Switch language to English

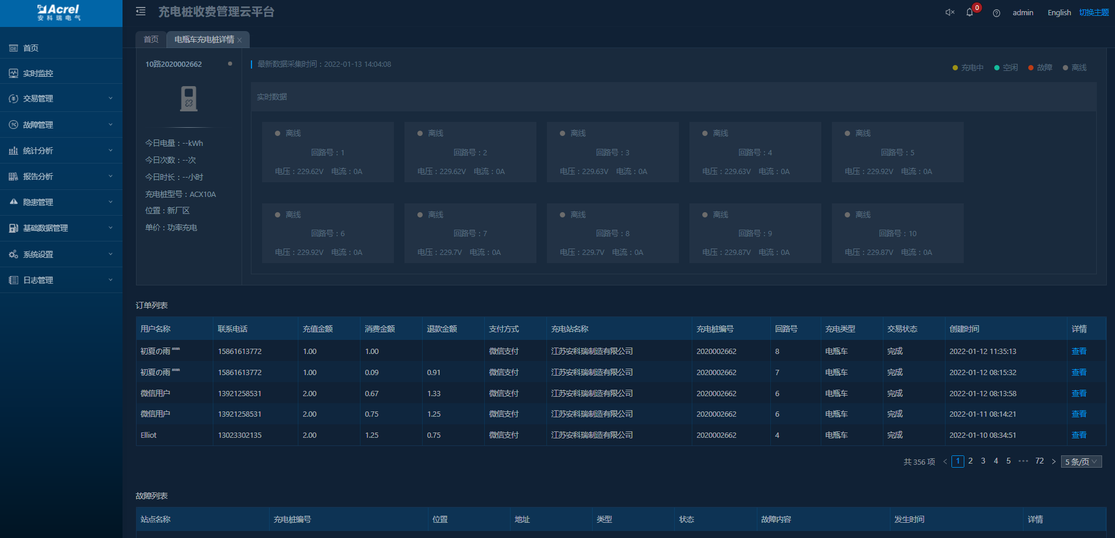[1059, 12]
